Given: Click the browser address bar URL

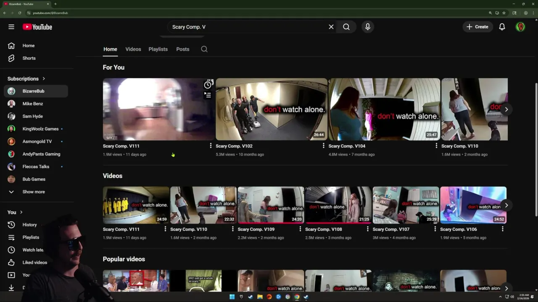Looking at the screenshot, I should 50,13.
